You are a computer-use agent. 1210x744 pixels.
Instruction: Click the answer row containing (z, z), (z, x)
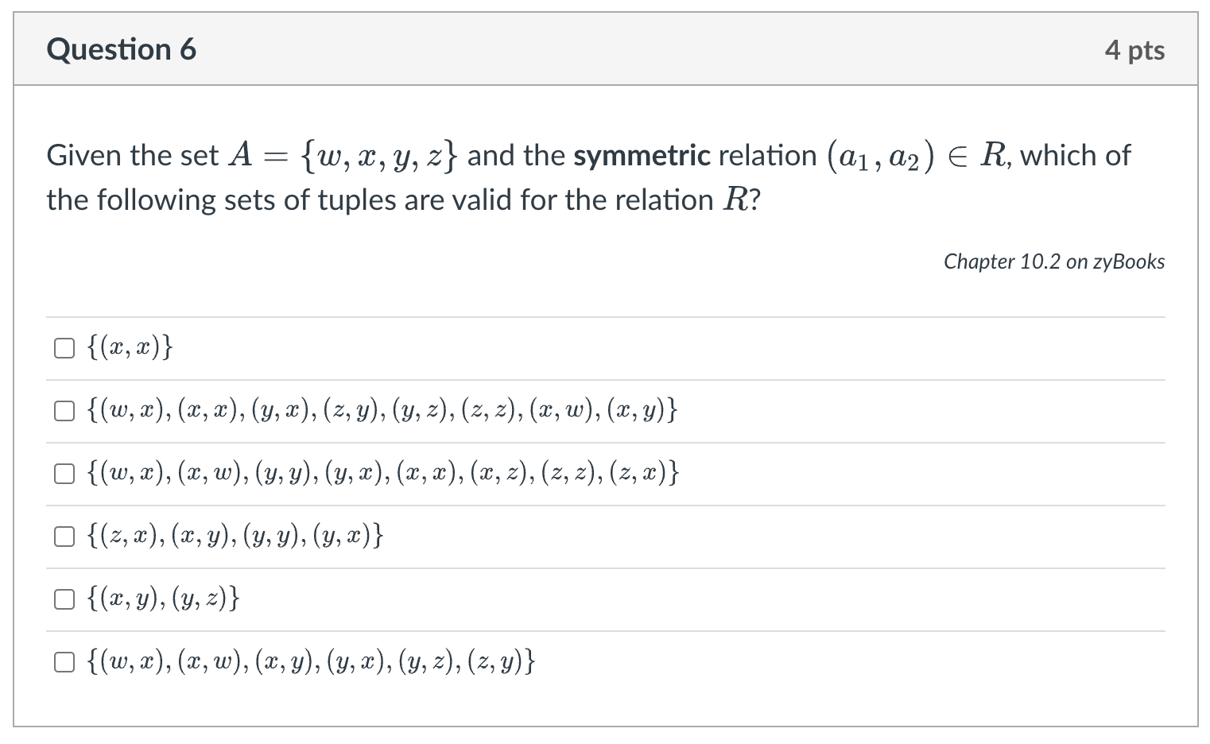pyautogui.click(x=382, y=473)
